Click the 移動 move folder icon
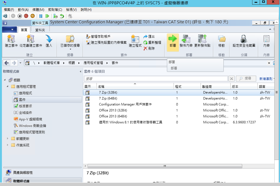This screenshot has width=280, height=186. tap(221, 41)
